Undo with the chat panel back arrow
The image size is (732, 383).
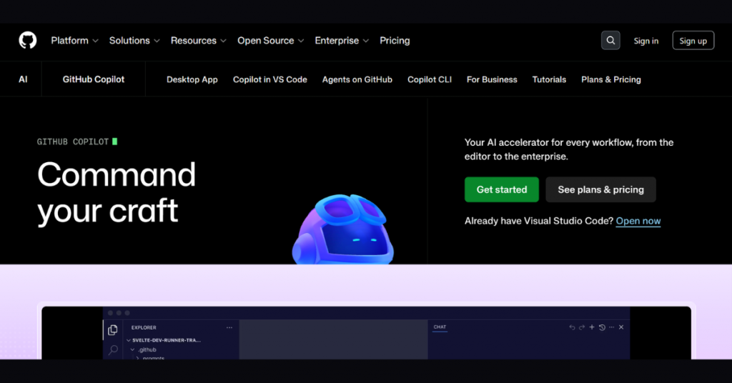(572, 327)
